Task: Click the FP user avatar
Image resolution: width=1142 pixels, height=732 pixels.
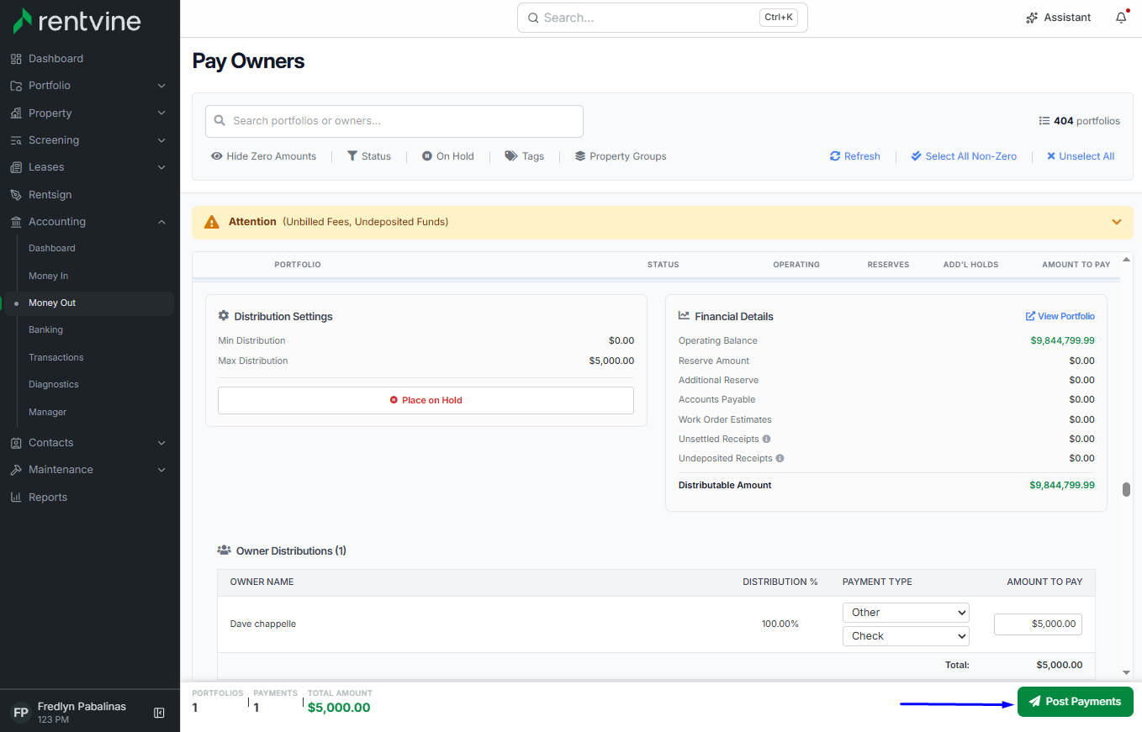Action: pos(21,713)
